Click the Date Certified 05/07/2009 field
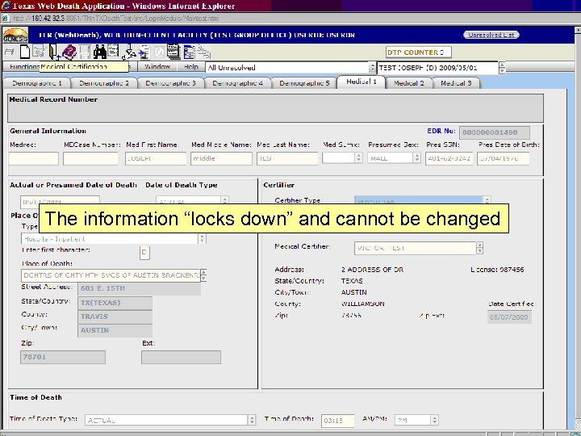The height and width of the screenshot is (436, 581). tap(509, 317)
